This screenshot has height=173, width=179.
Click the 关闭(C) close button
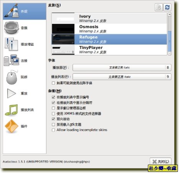161,161
